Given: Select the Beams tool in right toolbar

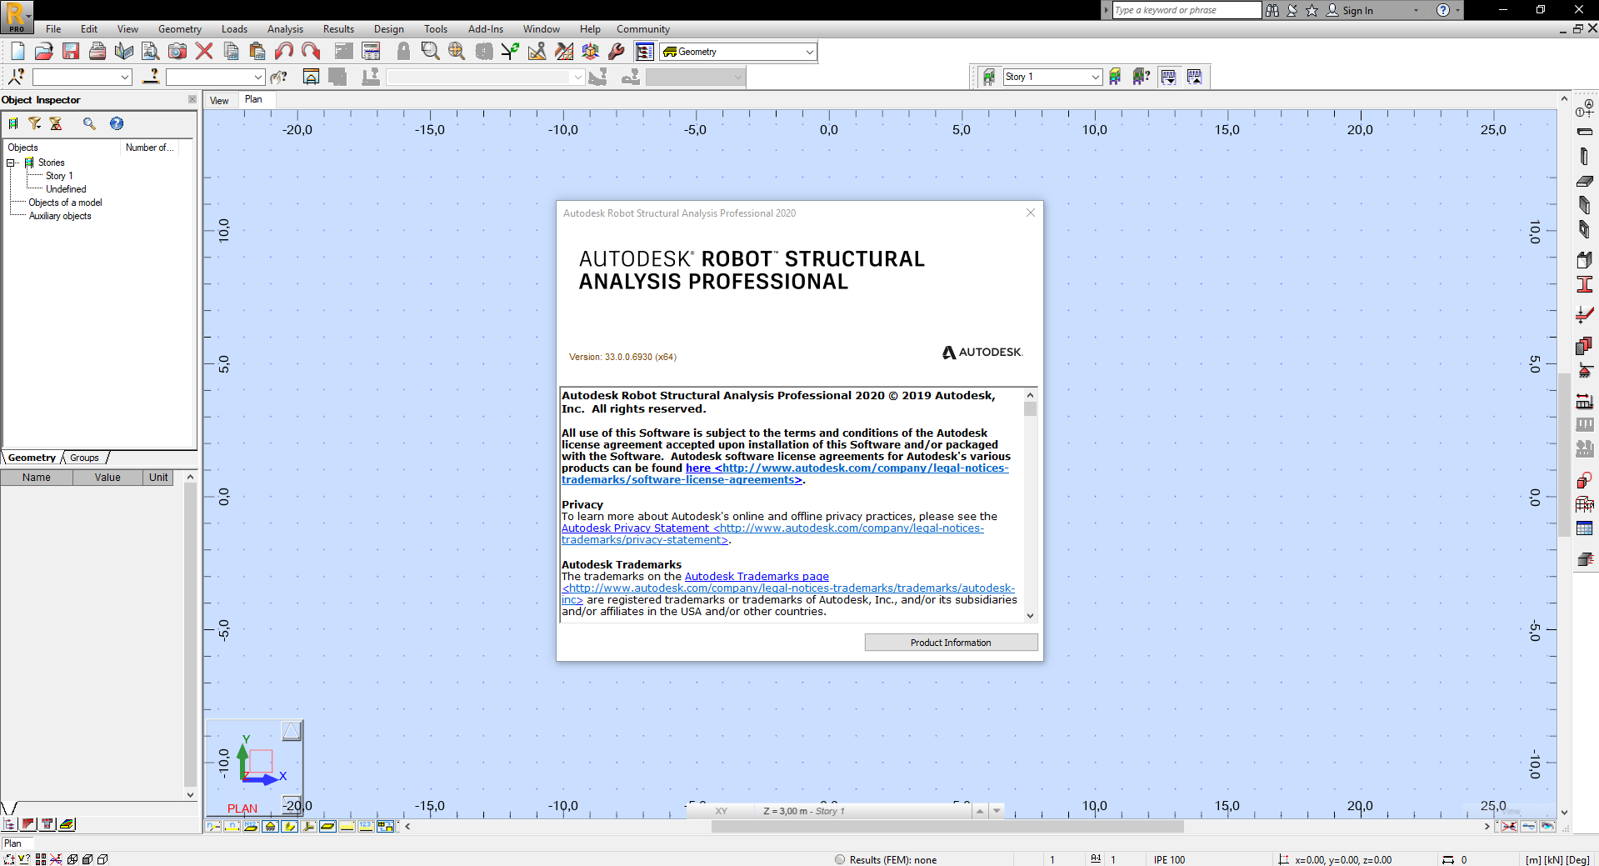Looking at the screenshot, I should pyautogui.click(x=1584, y=132).
